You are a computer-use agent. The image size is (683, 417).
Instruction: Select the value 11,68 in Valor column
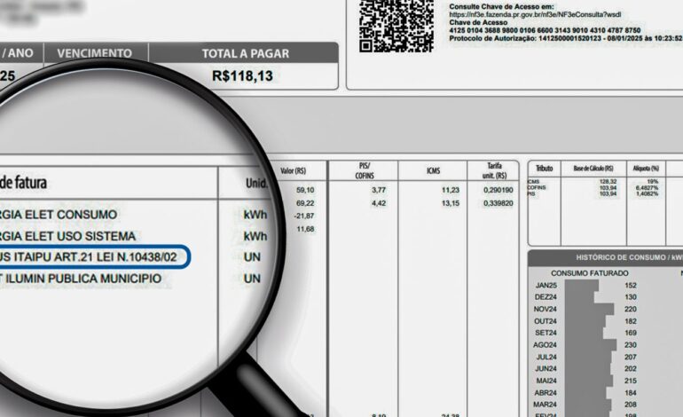305,229
